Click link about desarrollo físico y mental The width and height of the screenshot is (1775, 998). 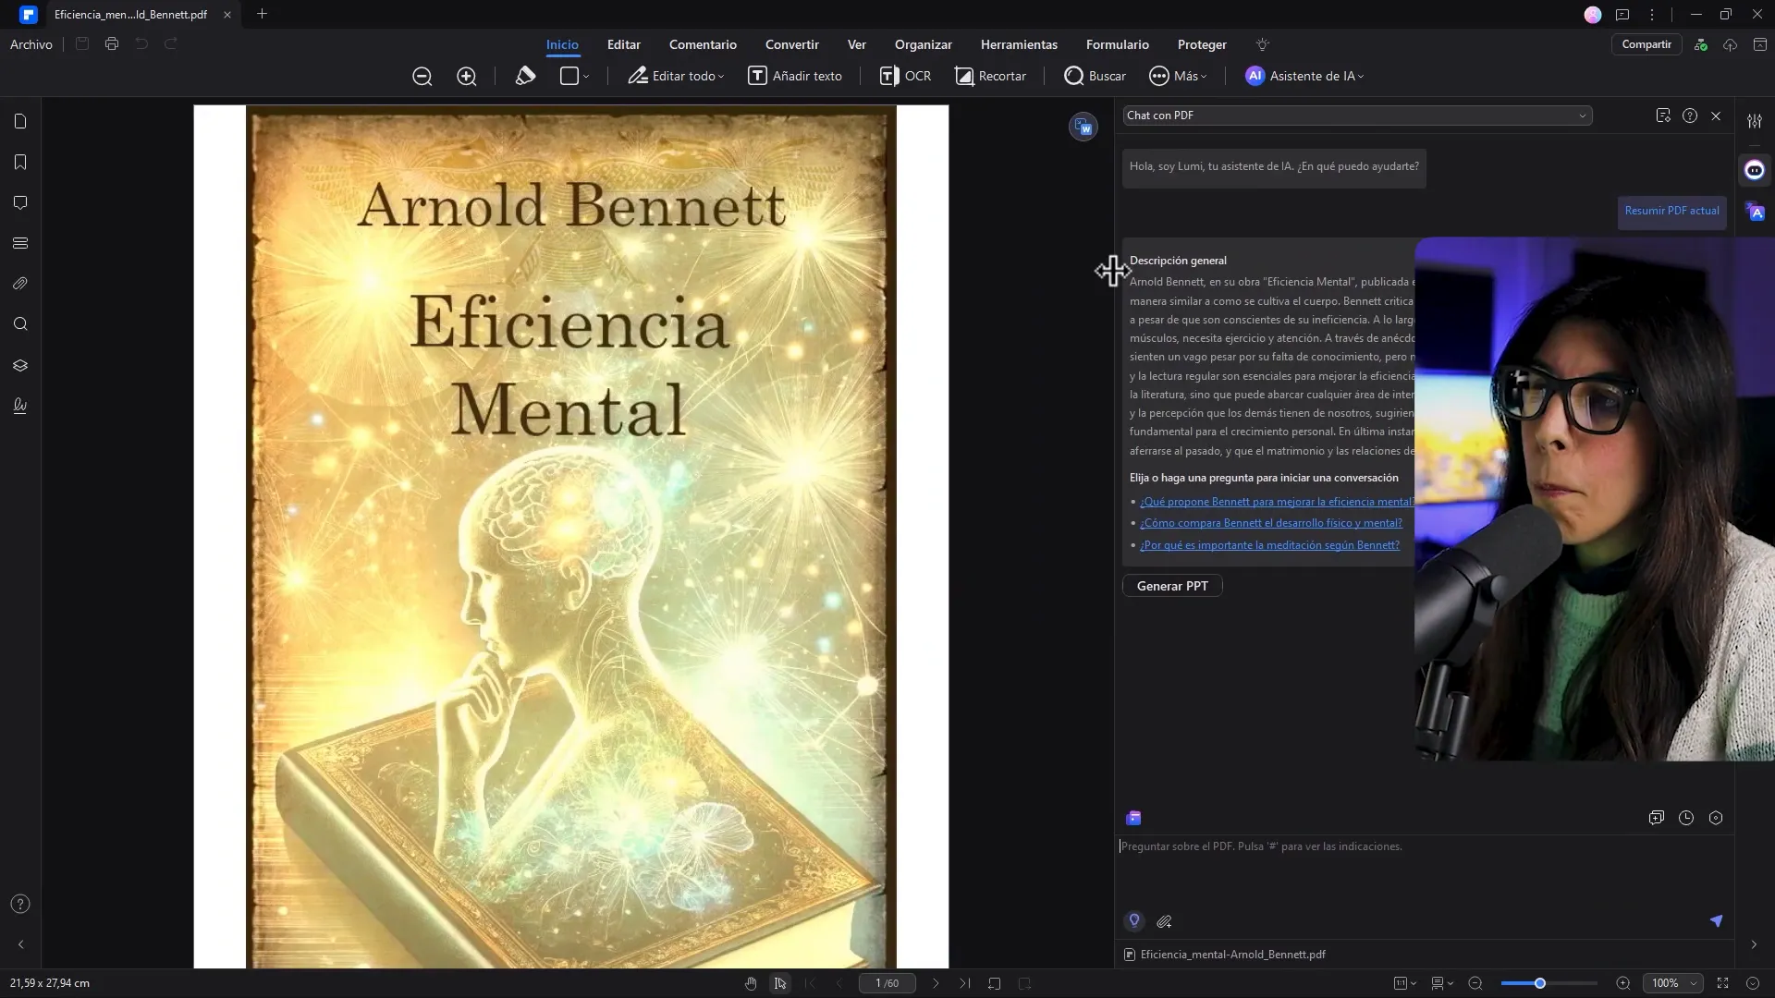1270,523
